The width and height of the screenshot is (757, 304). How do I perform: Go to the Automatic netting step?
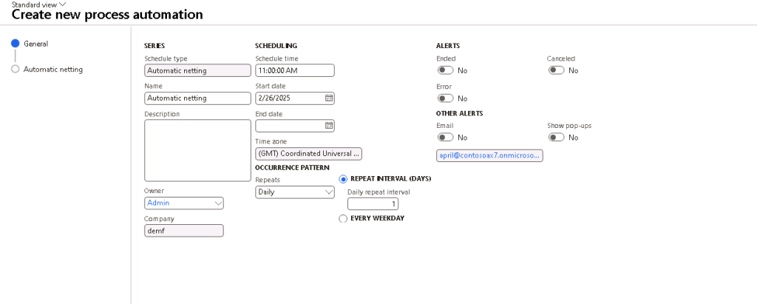click(x=53, y=70)
